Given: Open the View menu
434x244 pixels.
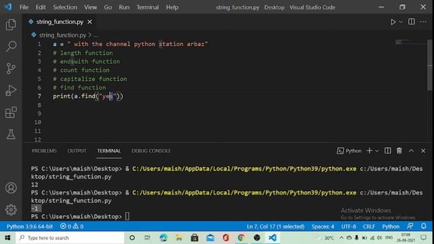Looking at the screenshot, I should (x=90, y=7).
